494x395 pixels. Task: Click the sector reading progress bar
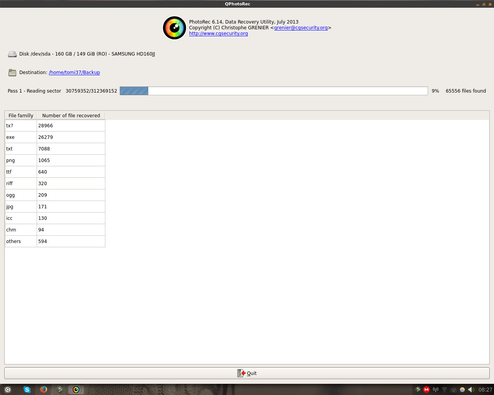click(274, 91)
